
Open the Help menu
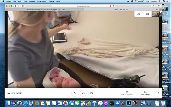pyautogui.click(x=58, y=1)
